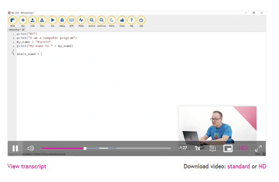This screenshot has width=279, height=182.
Task: Open the Mode selector in Mu toolbar
Action: click(x=13, y=21)
